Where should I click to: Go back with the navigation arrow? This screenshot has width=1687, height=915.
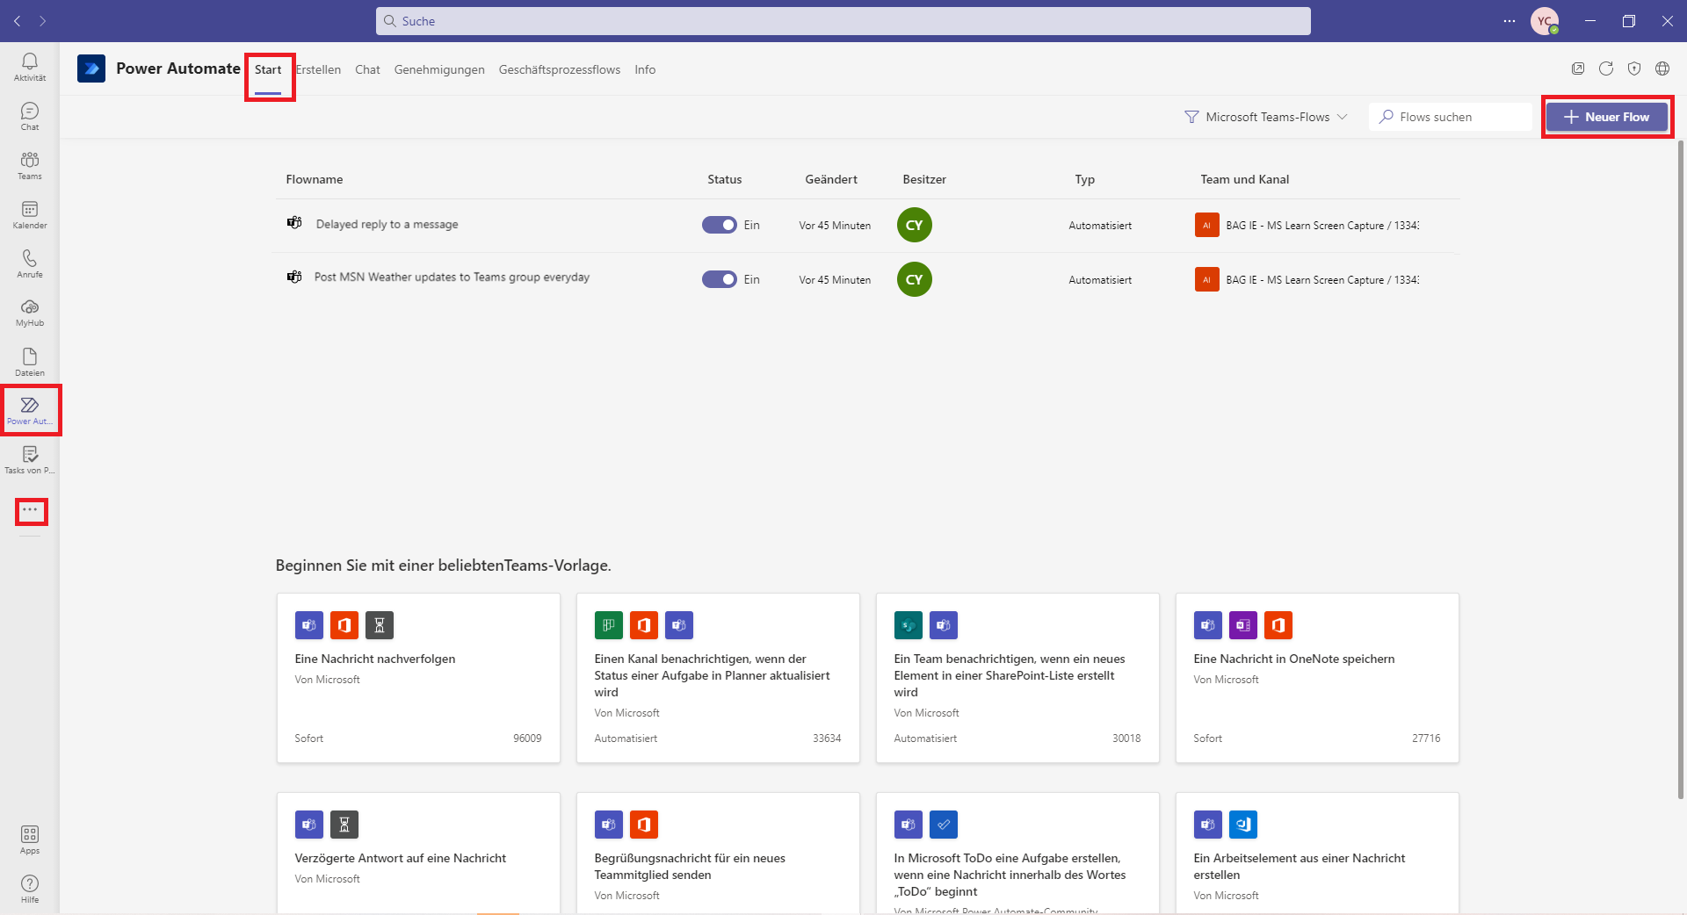pyautogui.click(x=18, y=21)
